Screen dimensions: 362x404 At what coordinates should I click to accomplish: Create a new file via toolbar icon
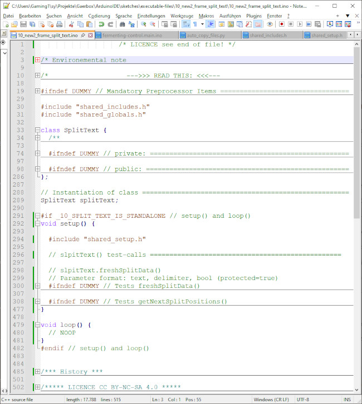[6, 24]
